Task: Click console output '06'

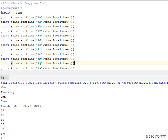Action: pyautogui.click(x=2, y=124)
